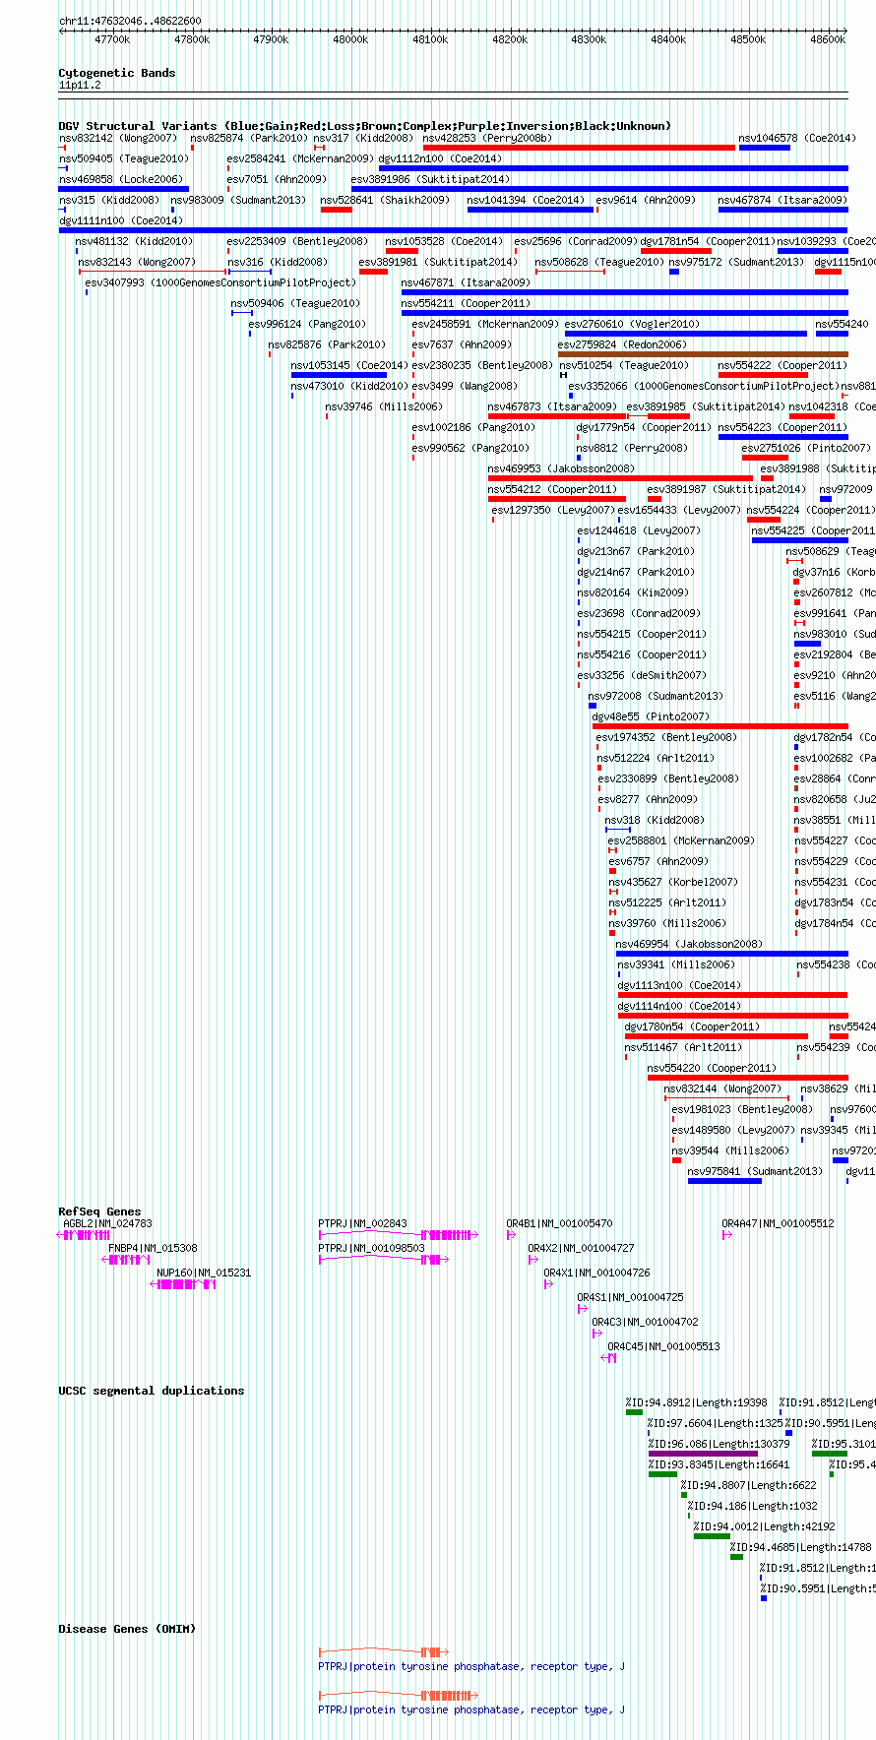Open variant nsv509405 (Teague2010)
This screenshot has width=876, height=1740.
(x=124, y=158)
